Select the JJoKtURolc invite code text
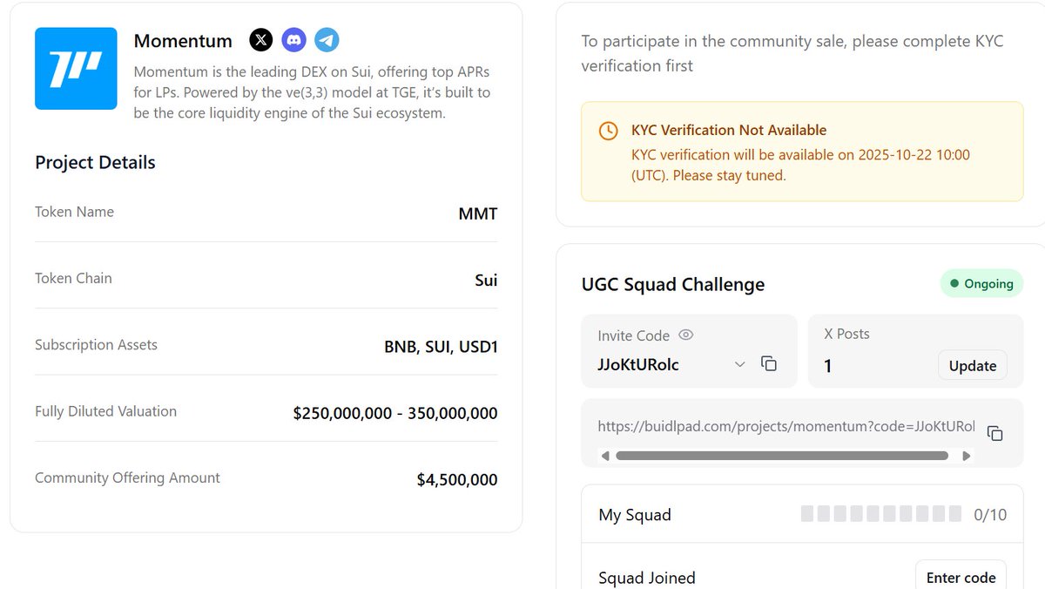This screenshot has width=1045, height=589. (x=638, y=365)
